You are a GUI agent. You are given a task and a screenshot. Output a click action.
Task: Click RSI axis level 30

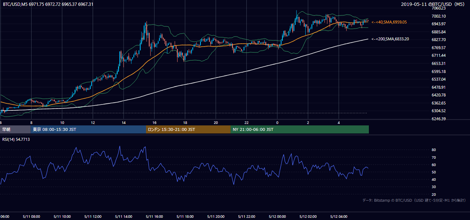[434, 187]
